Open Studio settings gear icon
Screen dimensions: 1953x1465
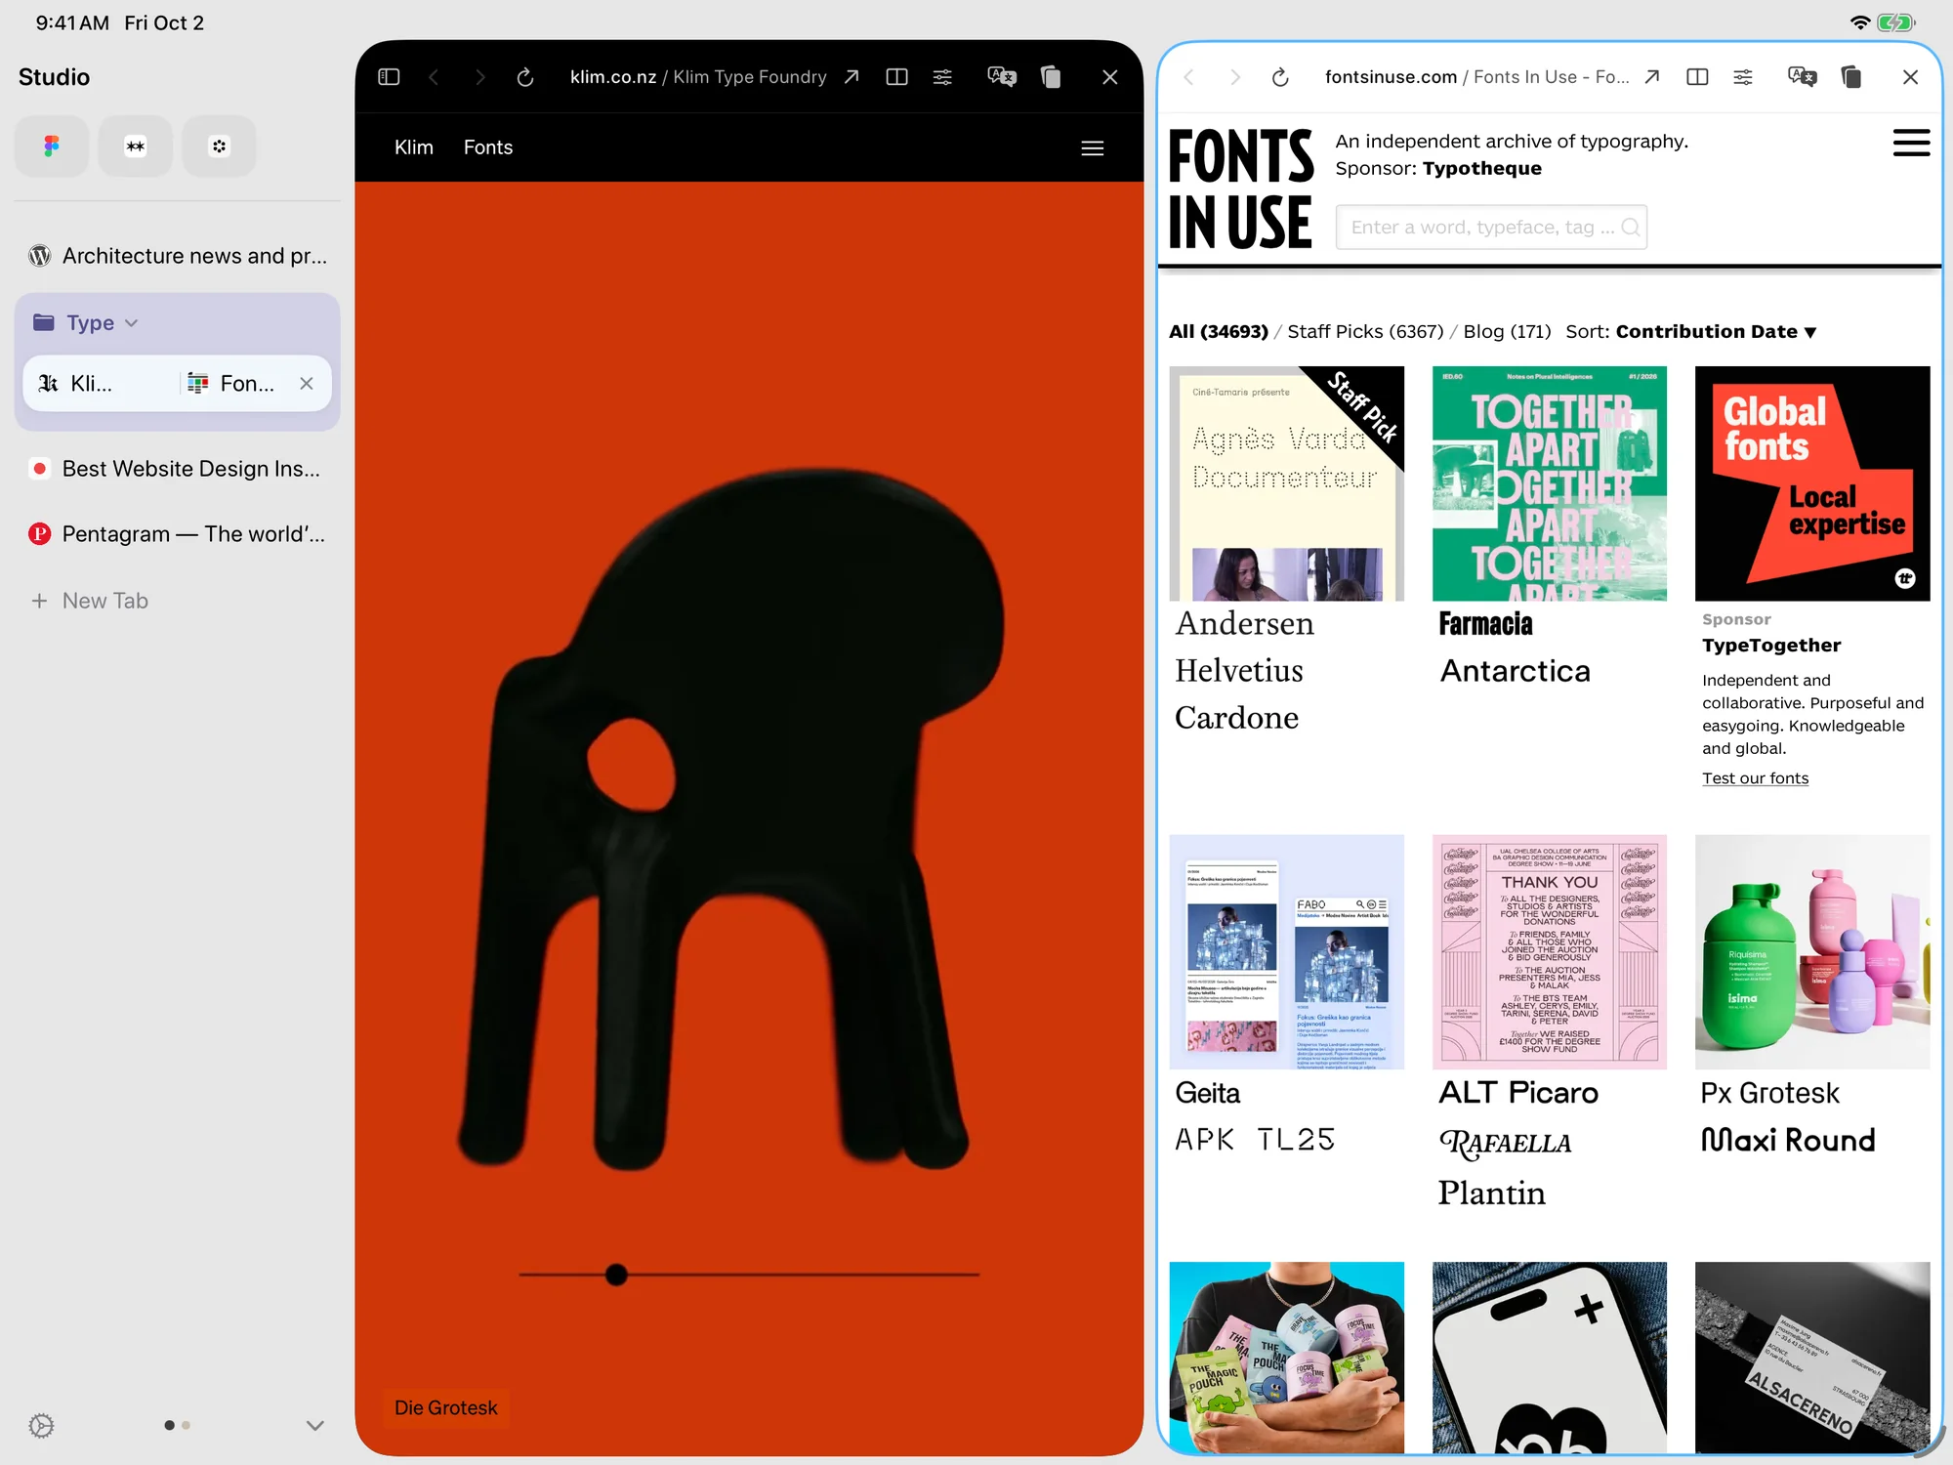41,1426
